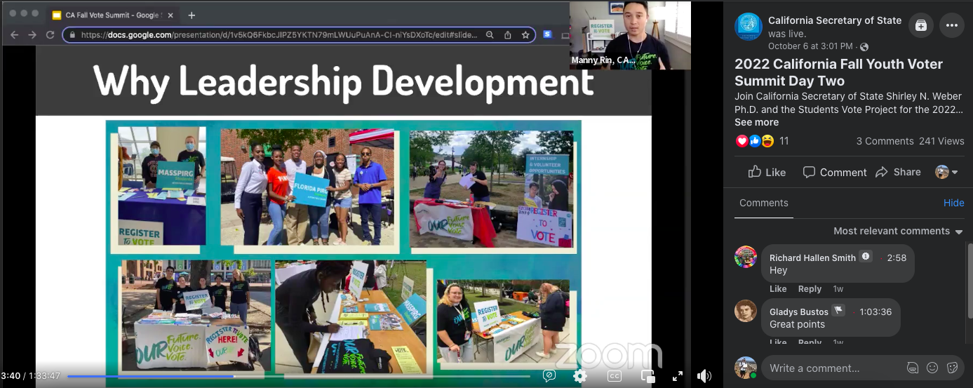Viewport: 973px width, 388px height.
Task: Expand the Most relevant comments dropdown
Action: (x=898, y=231)
